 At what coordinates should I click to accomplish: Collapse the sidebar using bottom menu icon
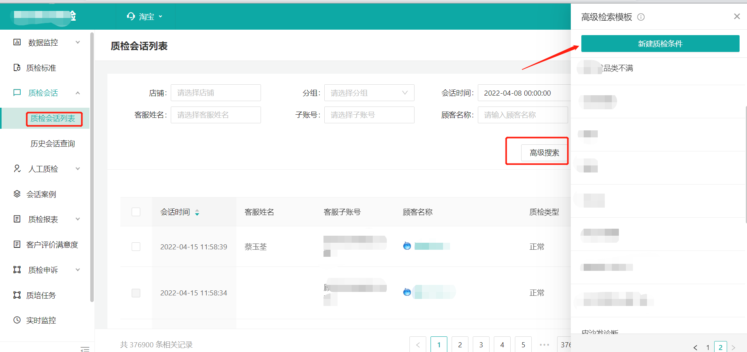[85, 349]
